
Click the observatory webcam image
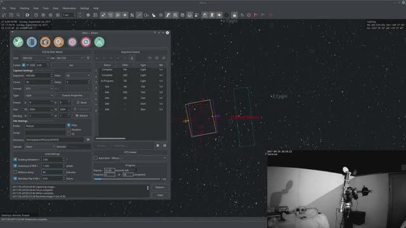[336, 189]
